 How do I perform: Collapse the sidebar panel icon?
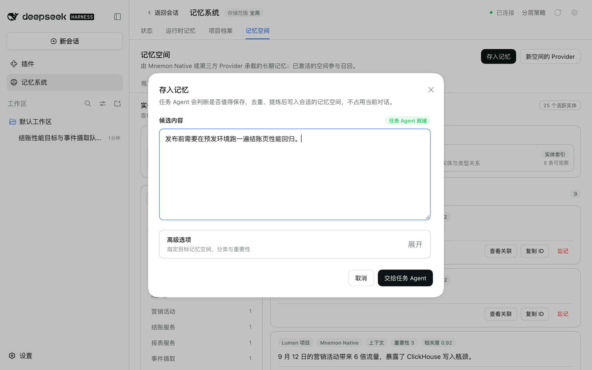tap(117, 17)
